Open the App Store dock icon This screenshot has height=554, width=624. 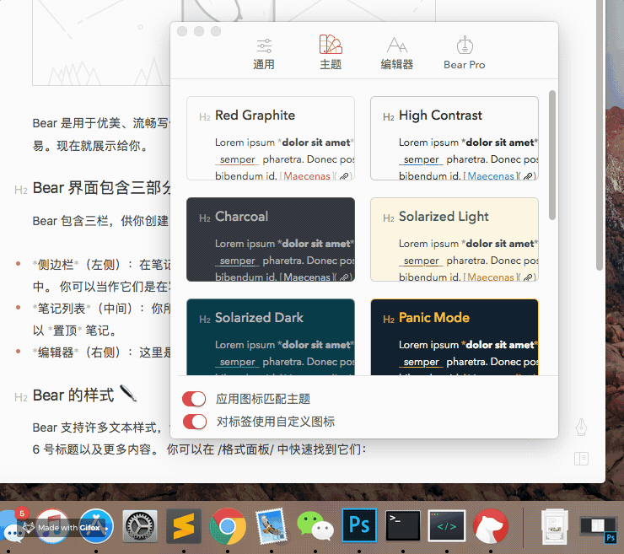pos(96,526)
